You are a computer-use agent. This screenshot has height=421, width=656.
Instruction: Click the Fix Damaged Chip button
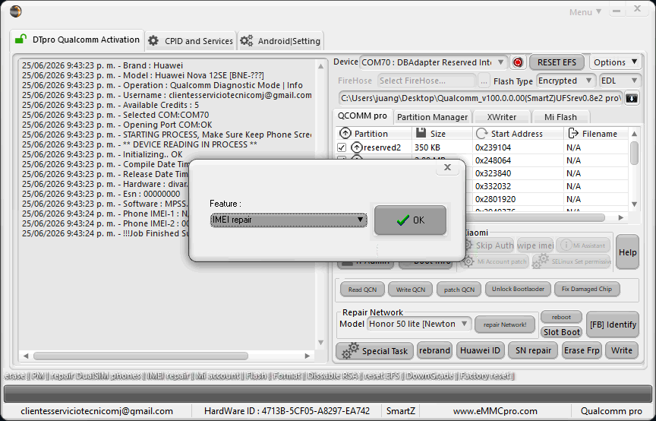pyautogui.click(x=587, y=289)
